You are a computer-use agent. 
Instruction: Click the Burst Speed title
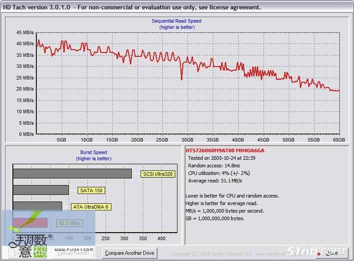[x=94, y=152]
